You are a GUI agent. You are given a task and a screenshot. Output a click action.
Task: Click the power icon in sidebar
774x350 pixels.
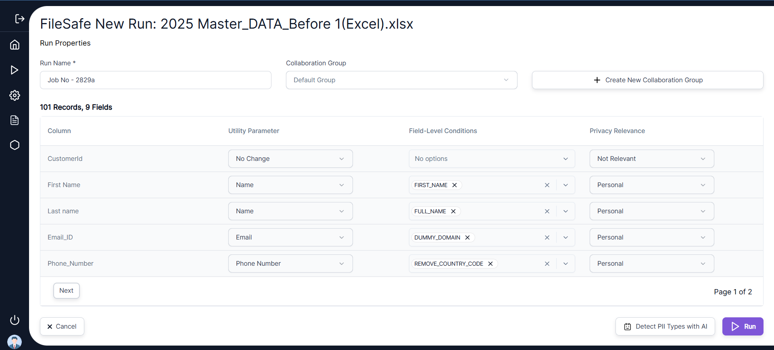(x=15, y=320)
